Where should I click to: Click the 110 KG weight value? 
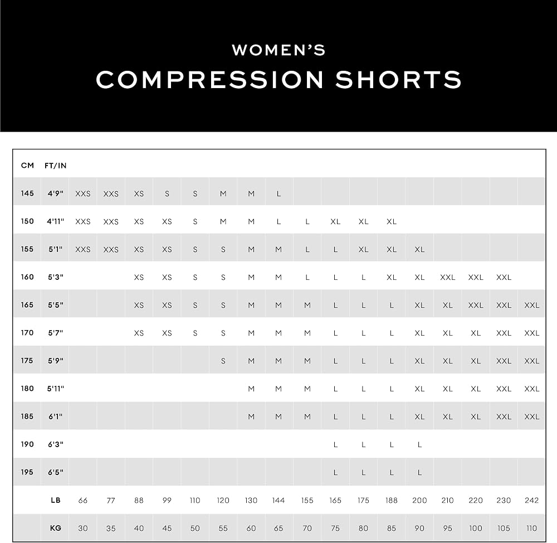coord(532,529)
